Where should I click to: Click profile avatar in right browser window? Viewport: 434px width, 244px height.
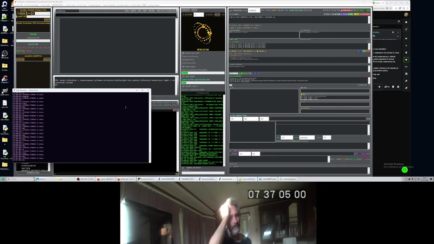pos(406,15)
